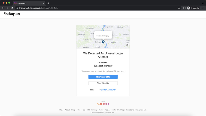Screen dimensions: 206x116
Task: Click the address bar URL field
Action: pyautogui.click(x=98, y=8)
